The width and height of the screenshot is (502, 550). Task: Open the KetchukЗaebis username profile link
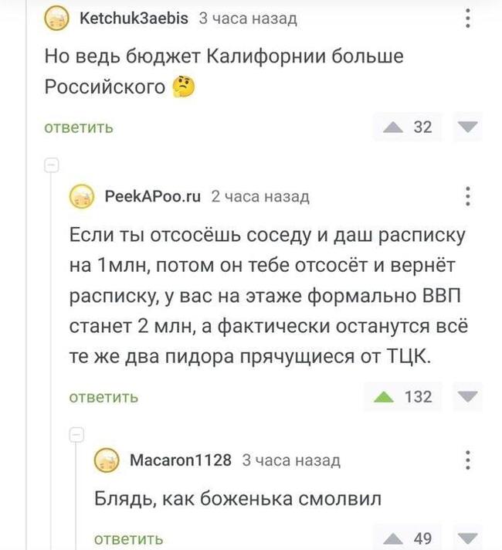[x=134, y=19]
